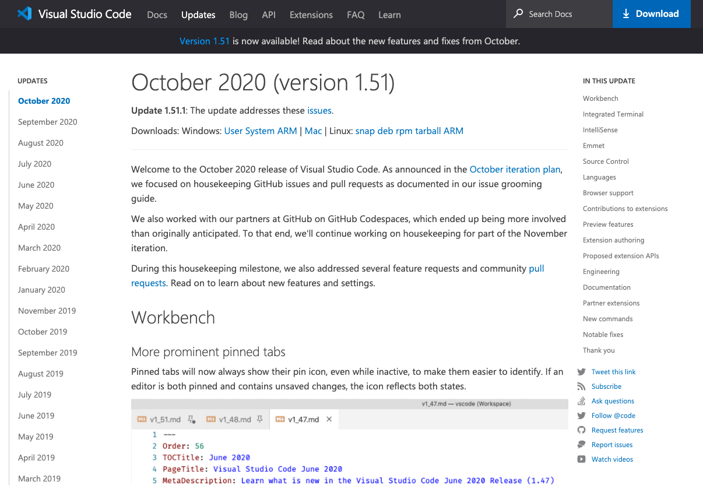
Task: Click the Stack Overflow icon beside Ask questions
Action: [581, 400]
